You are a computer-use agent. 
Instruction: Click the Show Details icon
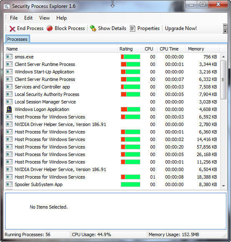(93, 28)
